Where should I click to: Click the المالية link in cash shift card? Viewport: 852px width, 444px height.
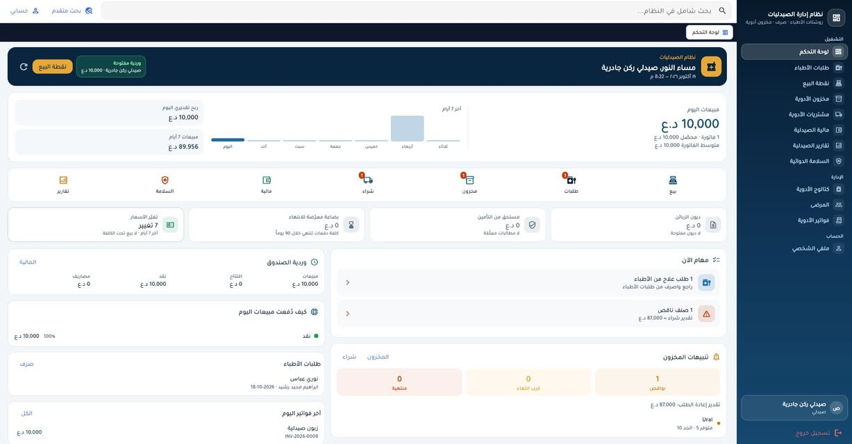tap(28, 262)
